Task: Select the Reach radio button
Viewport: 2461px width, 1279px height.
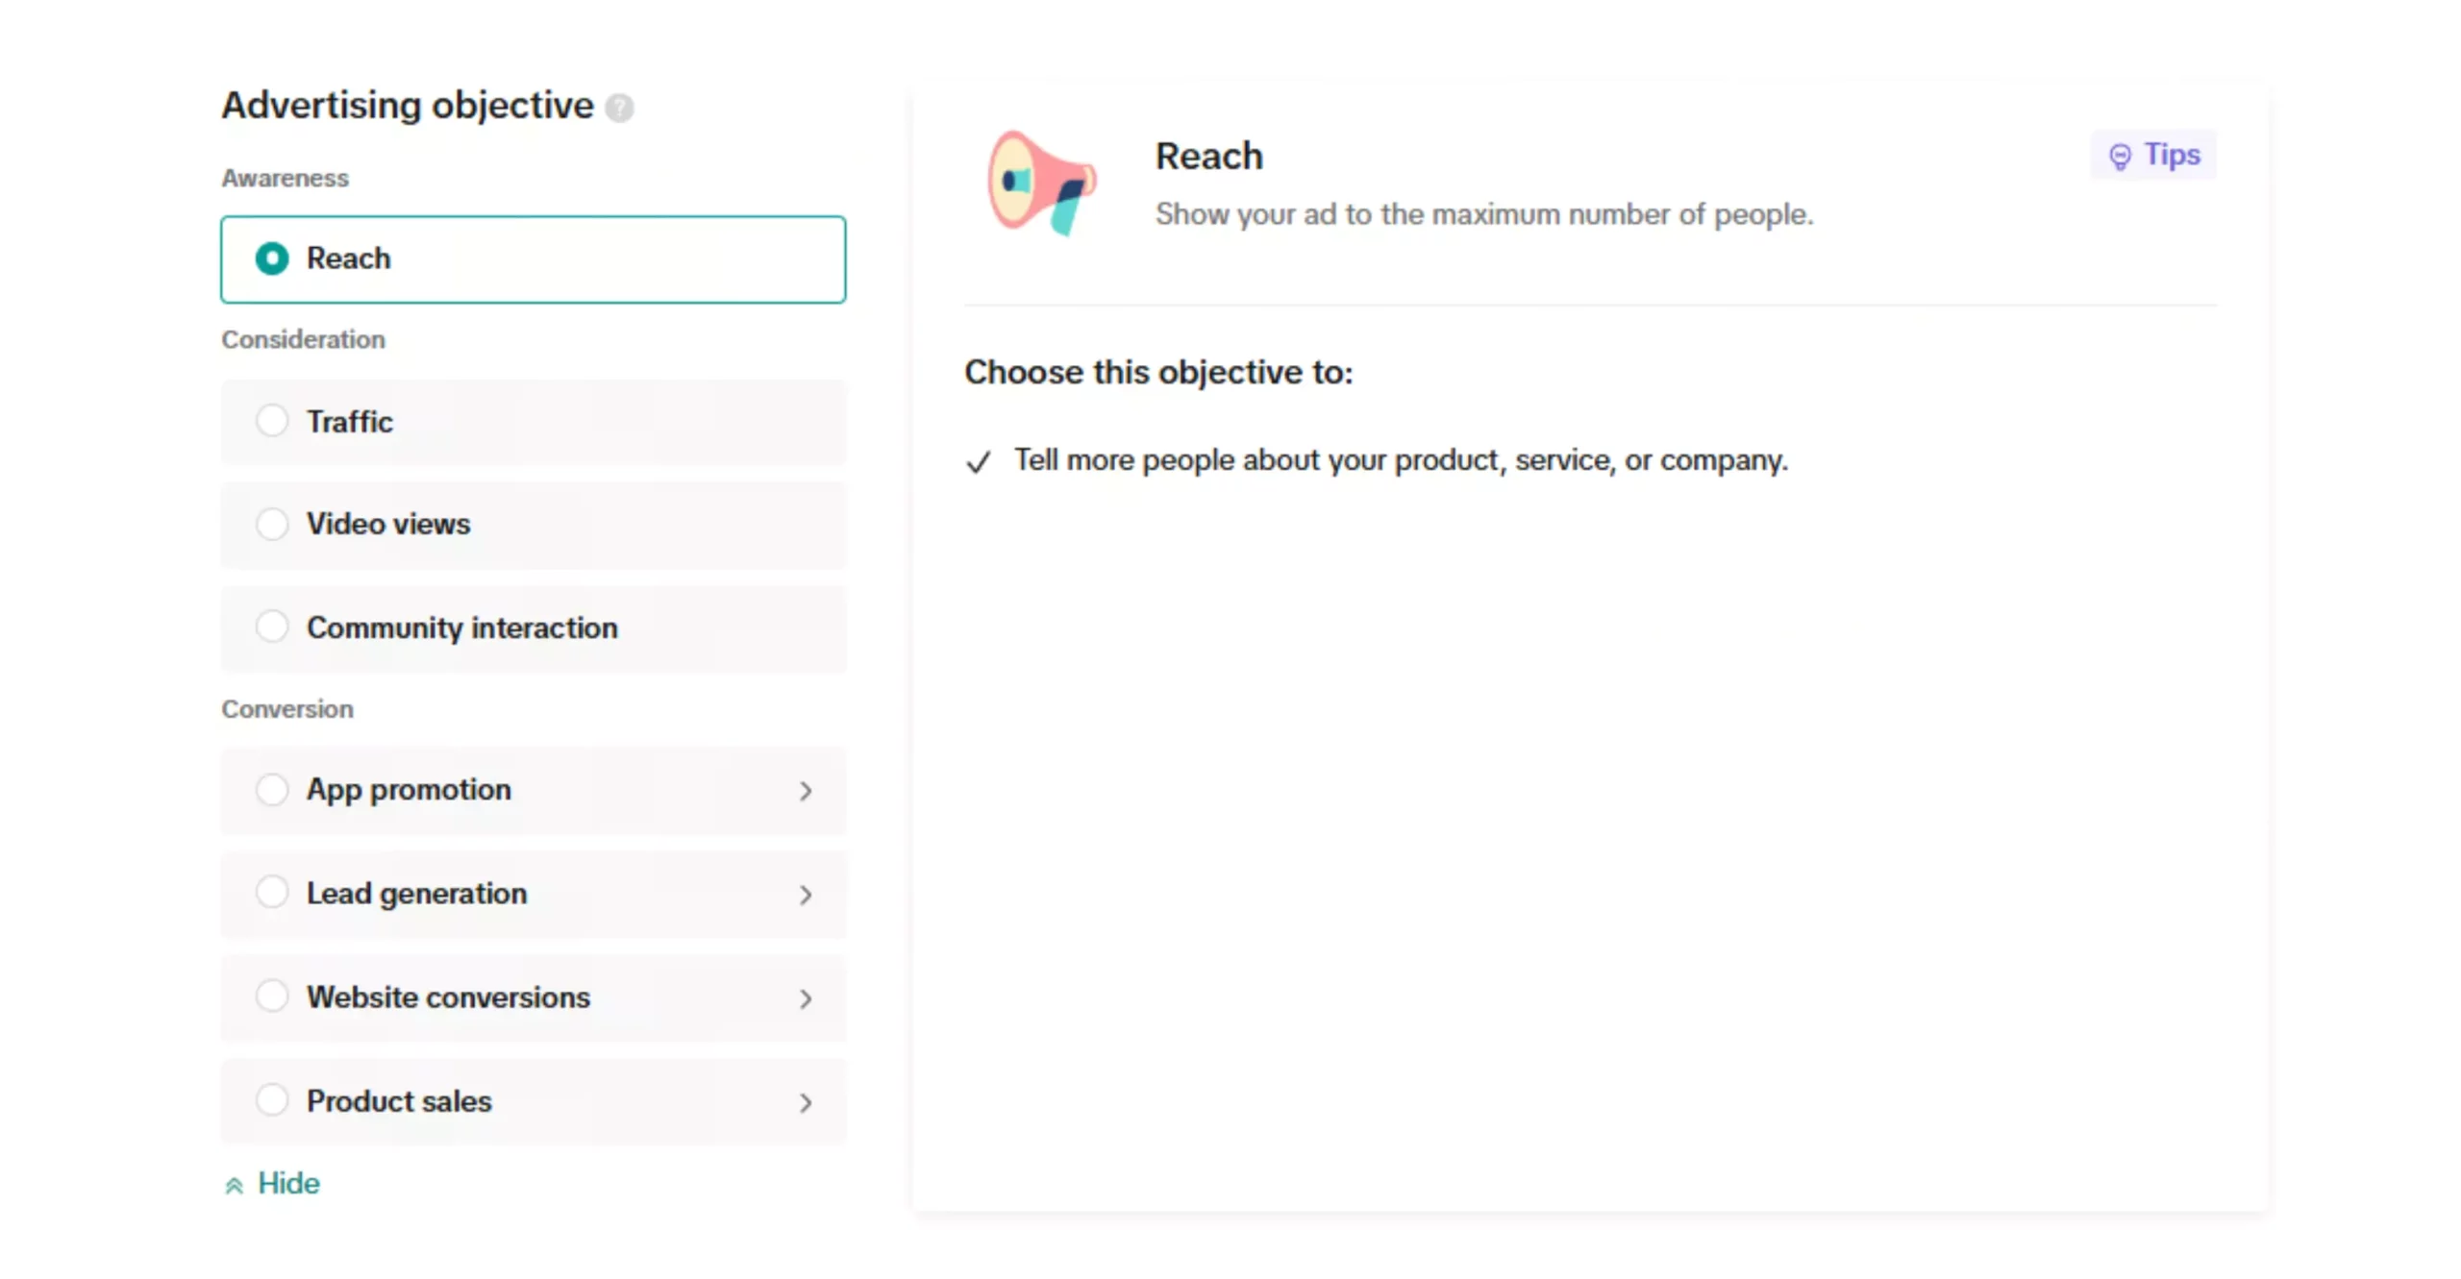Action: click(x=272, y=258)
